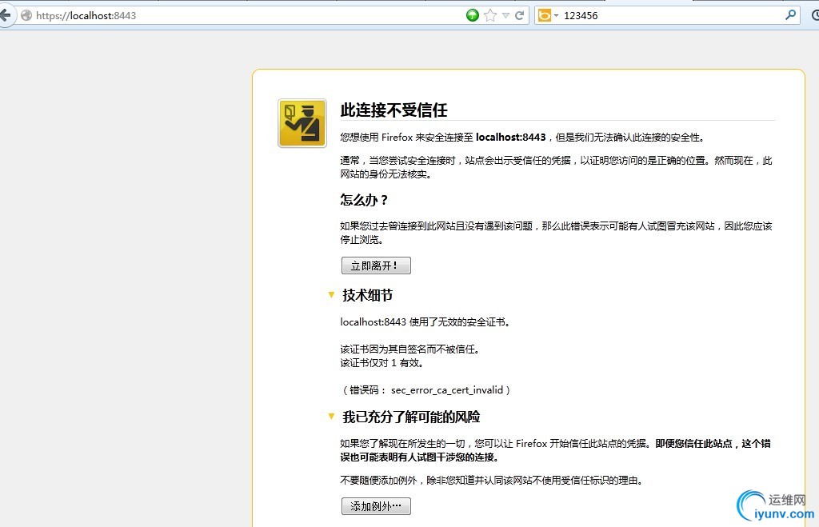Viewport: 819px width, 527px height.
Task: Click the line 该证书因为其自签名而不被信任。
Action: (410, 349)
